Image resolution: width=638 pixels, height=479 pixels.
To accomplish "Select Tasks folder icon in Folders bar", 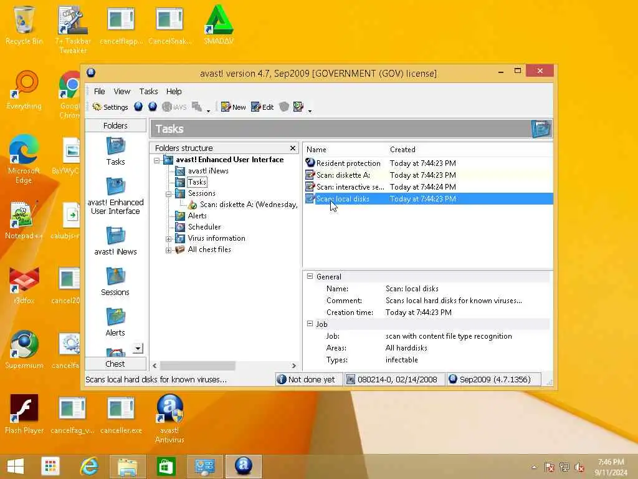I will [x=115, y=151].
